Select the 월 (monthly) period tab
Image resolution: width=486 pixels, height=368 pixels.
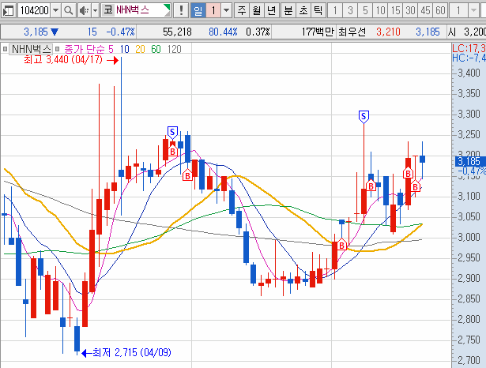click(257, 10)
